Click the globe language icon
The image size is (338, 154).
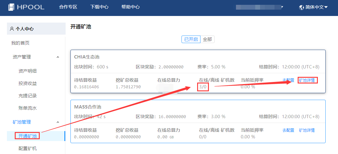tap(302, 7)
